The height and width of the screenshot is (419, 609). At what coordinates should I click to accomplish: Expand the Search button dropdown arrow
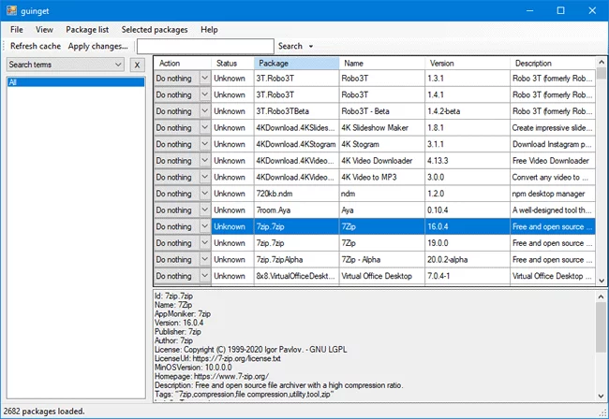coord(311,46)
